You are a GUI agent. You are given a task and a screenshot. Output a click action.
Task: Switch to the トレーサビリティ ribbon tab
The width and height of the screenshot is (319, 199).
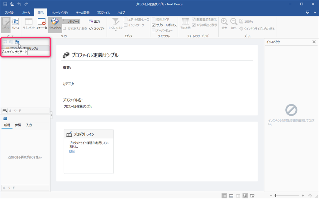[60, 13]
